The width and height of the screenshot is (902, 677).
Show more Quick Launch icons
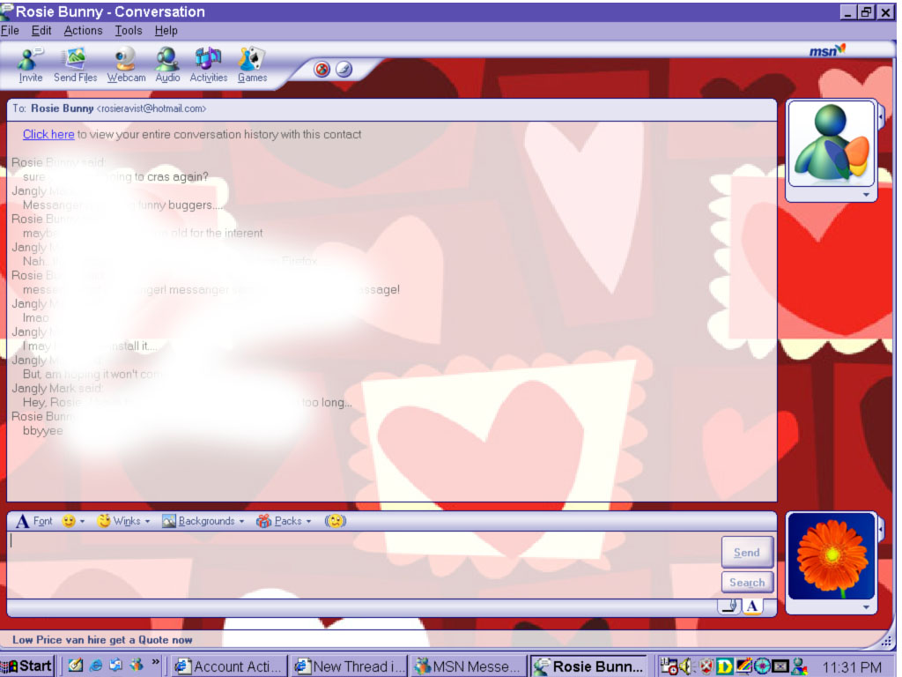pyautogui.click(x=155, y=663)
